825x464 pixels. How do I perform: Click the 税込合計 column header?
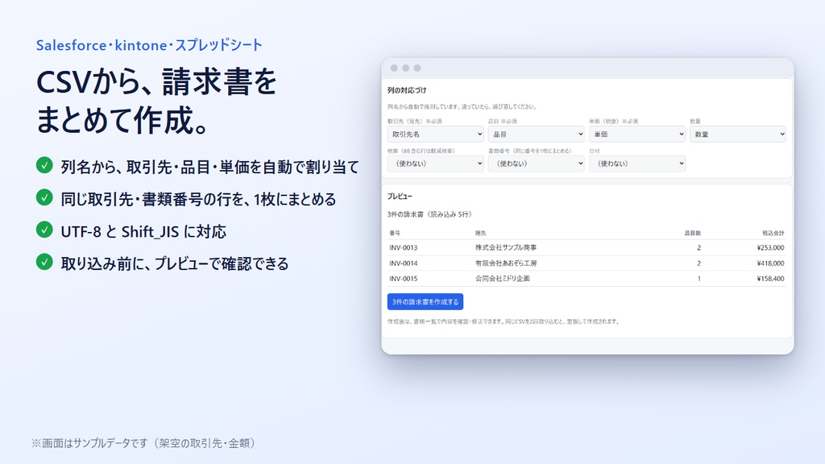click(x=773, y=233)
